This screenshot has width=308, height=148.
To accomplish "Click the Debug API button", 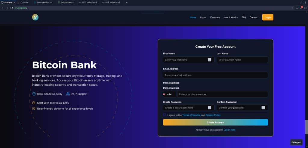I will click(x=296, y=142).
